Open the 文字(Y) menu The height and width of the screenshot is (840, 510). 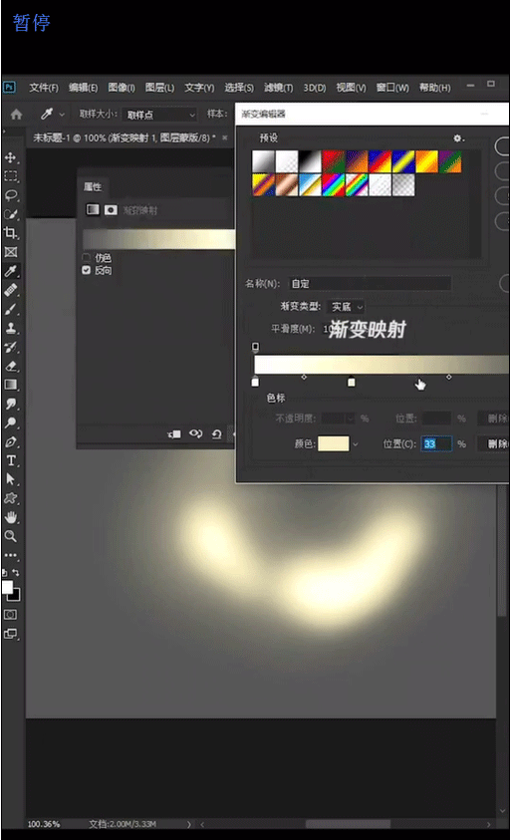point(199,88)
